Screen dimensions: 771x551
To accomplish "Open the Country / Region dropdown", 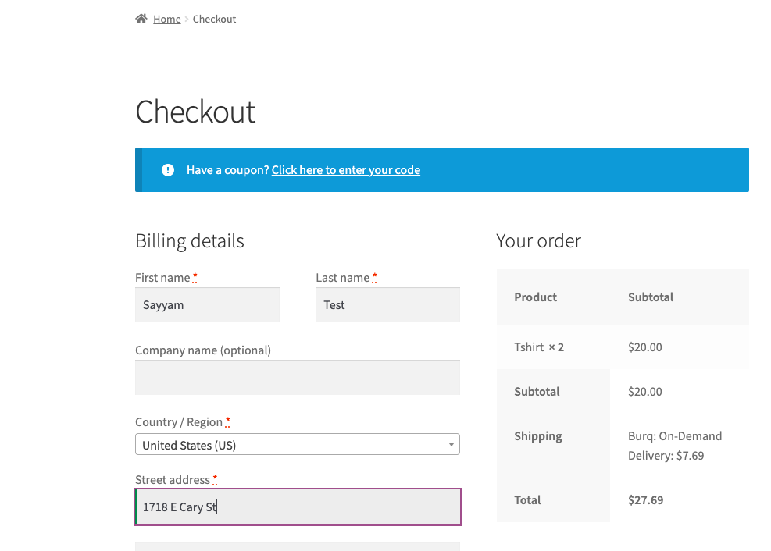I will point(289,445).
